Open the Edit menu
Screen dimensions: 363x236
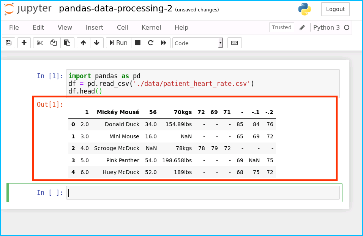click(x=38, y=28)
